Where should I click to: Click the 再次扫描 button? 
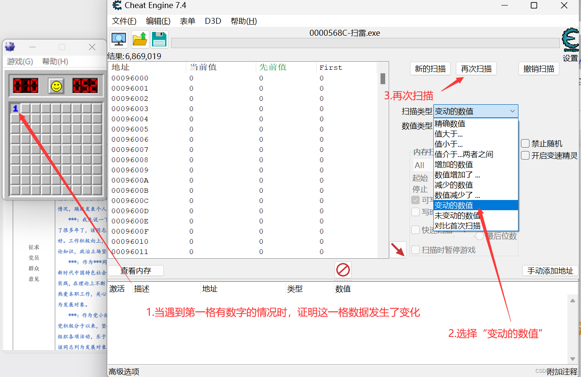coord(476,69)
